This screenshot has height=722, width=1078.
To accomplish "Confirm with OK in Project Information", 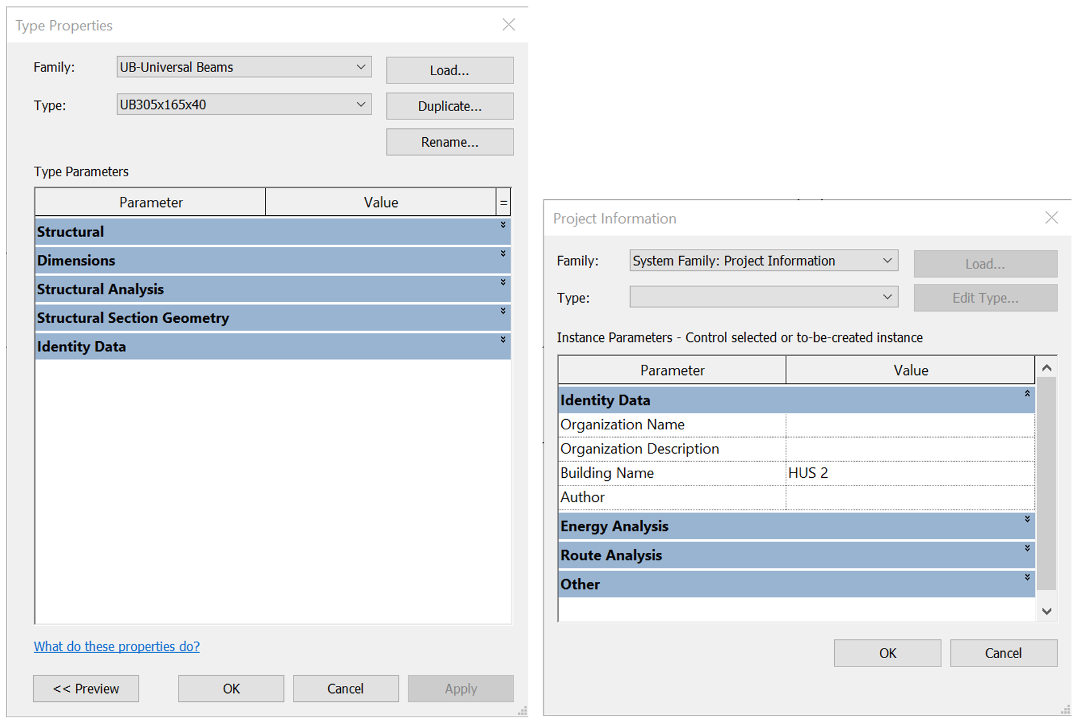I will [x=887, y=653].
